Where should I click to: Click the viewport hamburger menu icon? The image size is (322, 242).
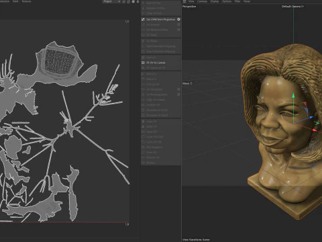pyautogui.click(x=184, y=1)
